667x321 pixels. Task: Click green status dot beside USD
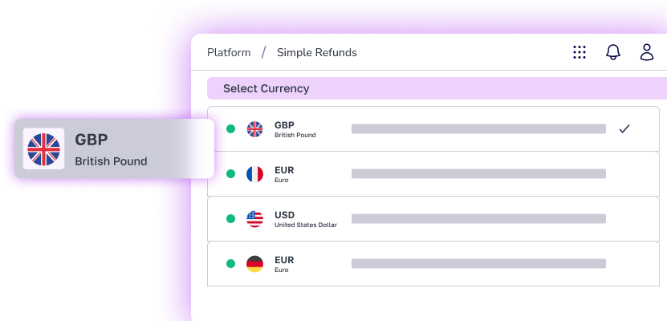(230, 219)
